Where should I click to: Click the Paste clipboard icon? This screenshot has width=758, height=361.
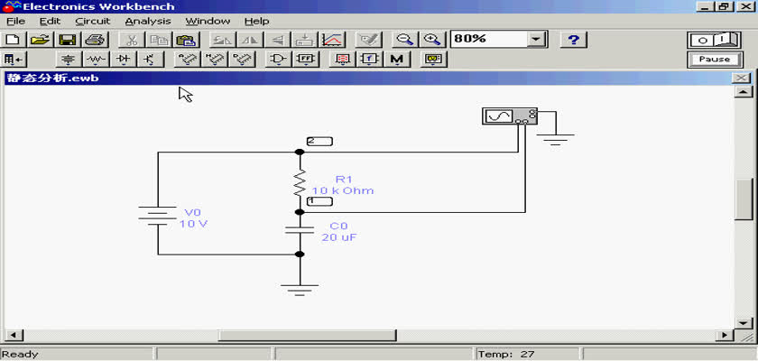click(185, 40)
